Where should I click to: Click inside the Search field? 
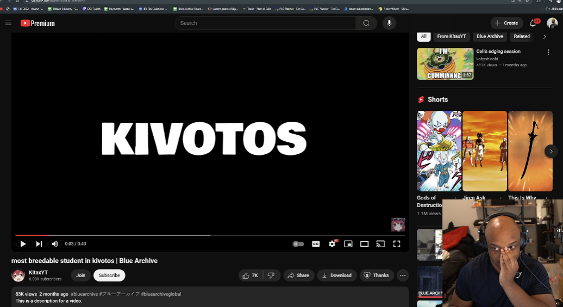click(265, 23)
